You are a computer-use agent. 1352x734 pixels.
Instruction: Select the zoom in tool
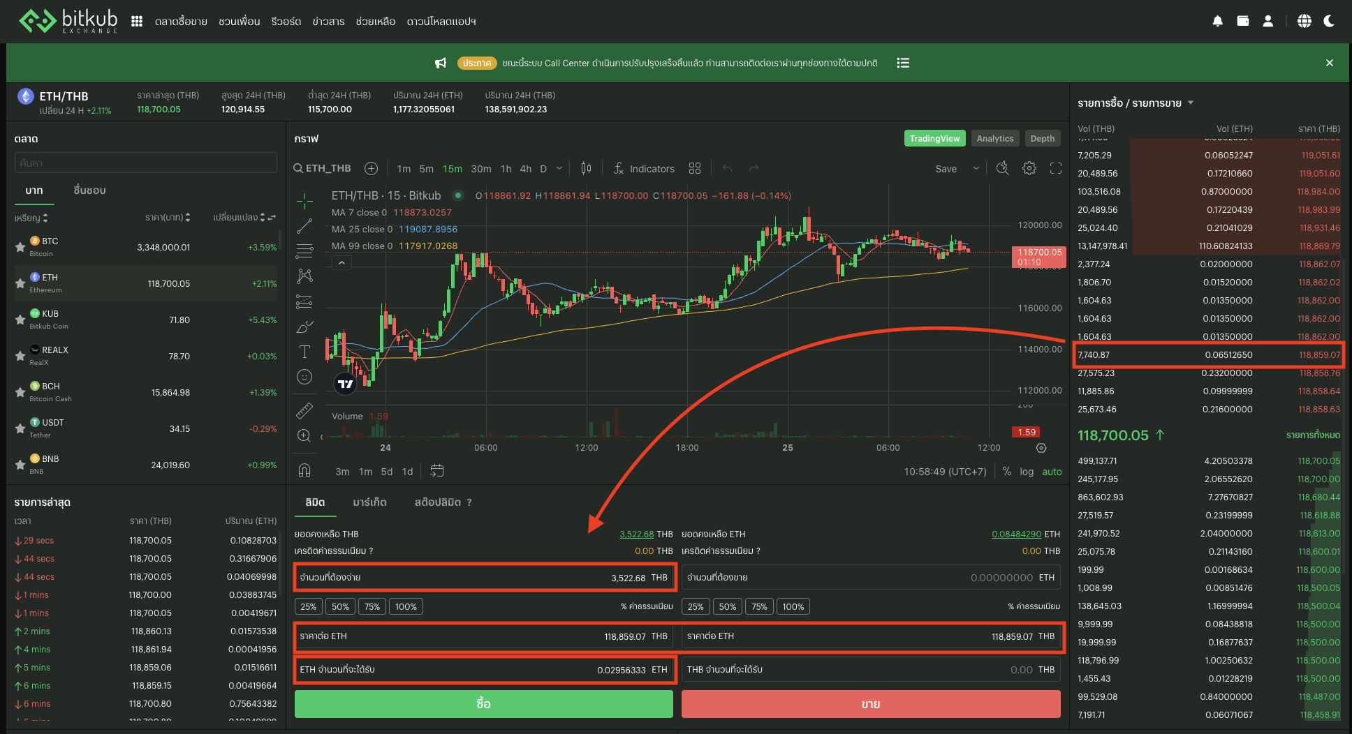pos(304,435)
